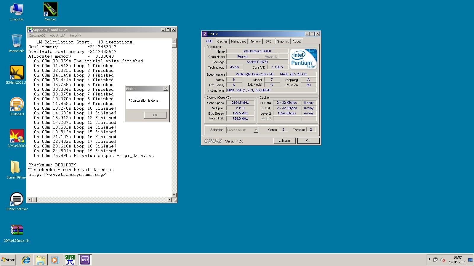Click the Intel Pentium inside logo
The width and height of the screenshot is (474, 266).
click(x=303, y=59)
